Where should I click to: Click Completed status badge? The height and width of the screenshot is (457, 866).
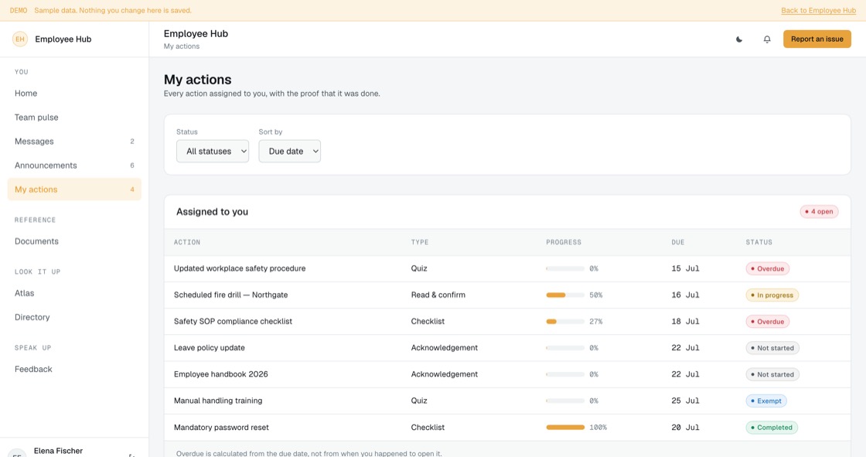[772, 428]
